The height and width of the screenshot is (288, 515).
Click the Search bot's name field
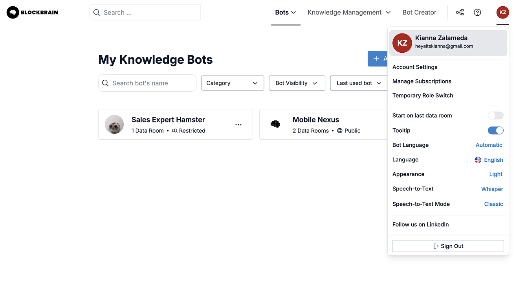point(151,83)
